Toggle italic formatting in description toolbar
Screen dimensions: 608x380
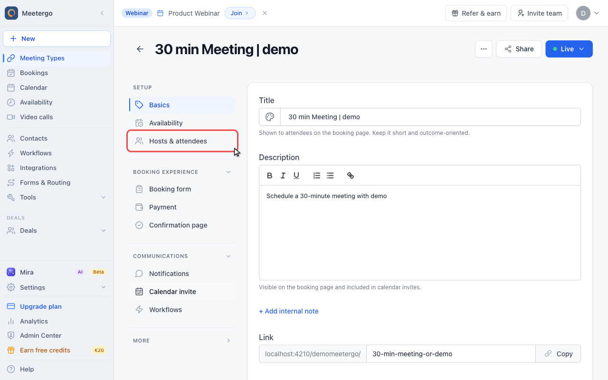coord(283,176)
